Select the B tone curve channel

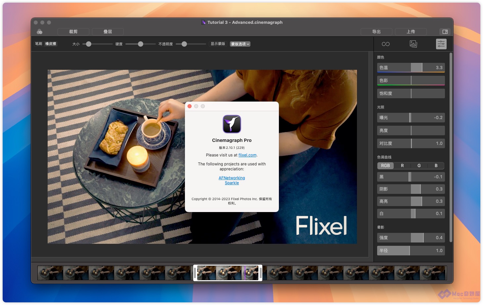tap(436, 166)
